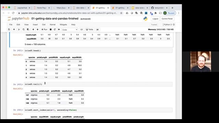Image resolution: width=219 pixels, height=123 pixels.
Task: Open the Help menu
Action: coord(73,25)
